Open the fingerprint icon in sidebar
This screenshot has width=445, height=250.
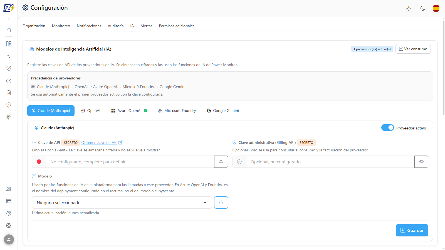9,117
